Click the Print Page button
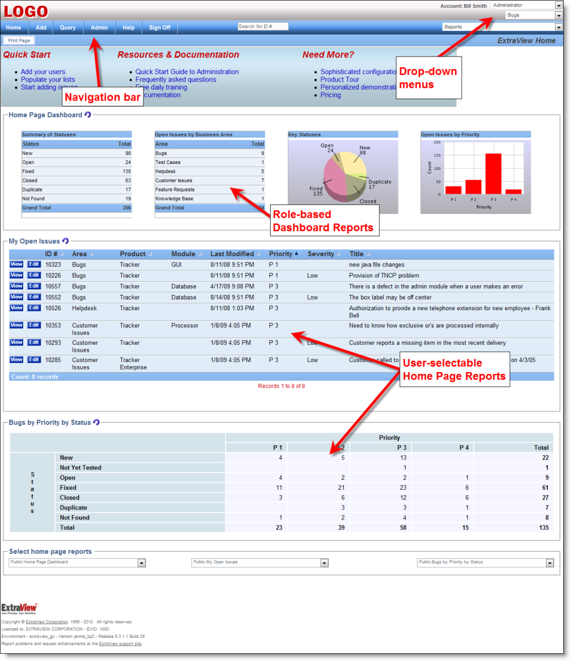Image resolution: width=571 pixels, height=661 pixels. (x=18, y=40)
